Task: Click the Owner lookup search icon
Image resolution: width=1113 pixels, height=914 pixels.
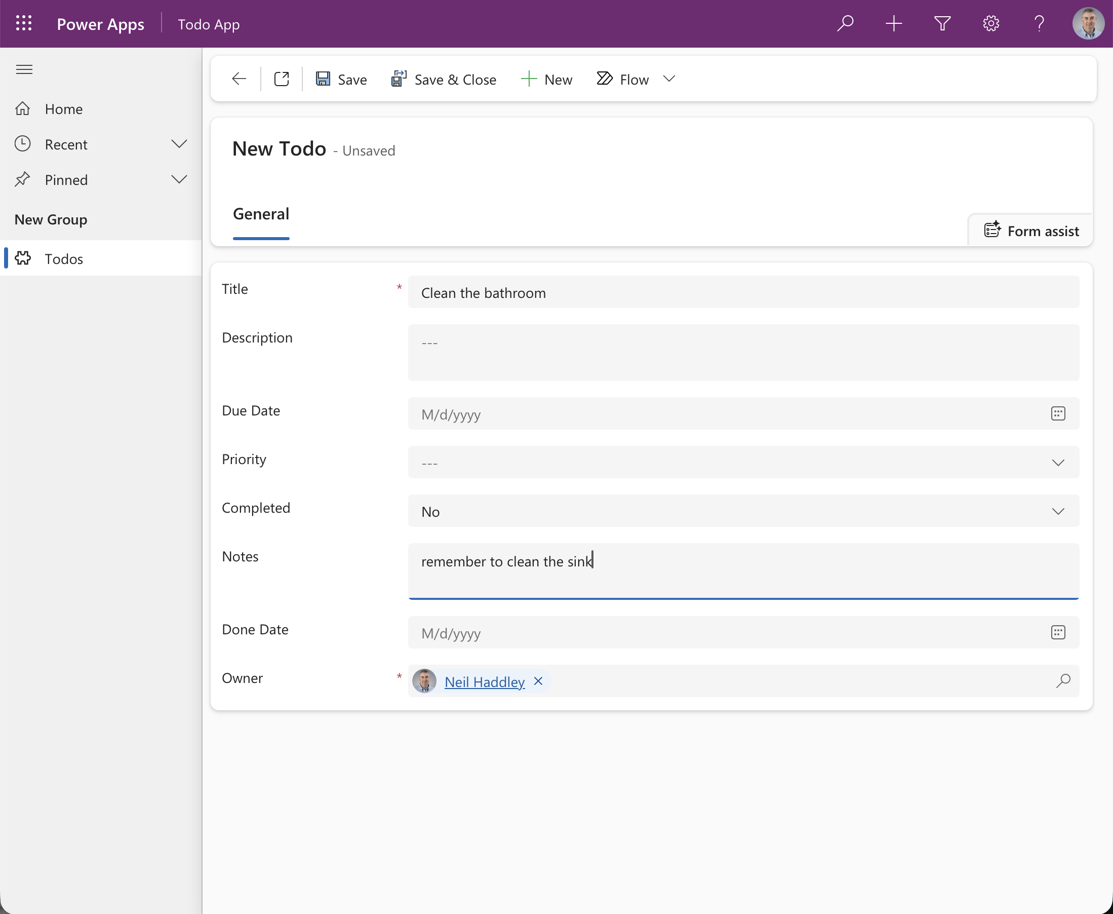Action: pyautogui.click(x=1063, y=681)
